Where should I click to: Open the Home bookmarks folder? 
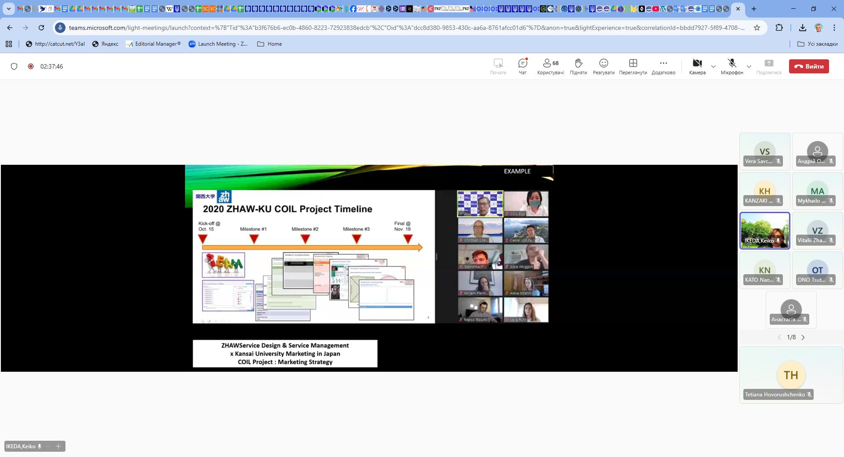(x=269, y=44)
